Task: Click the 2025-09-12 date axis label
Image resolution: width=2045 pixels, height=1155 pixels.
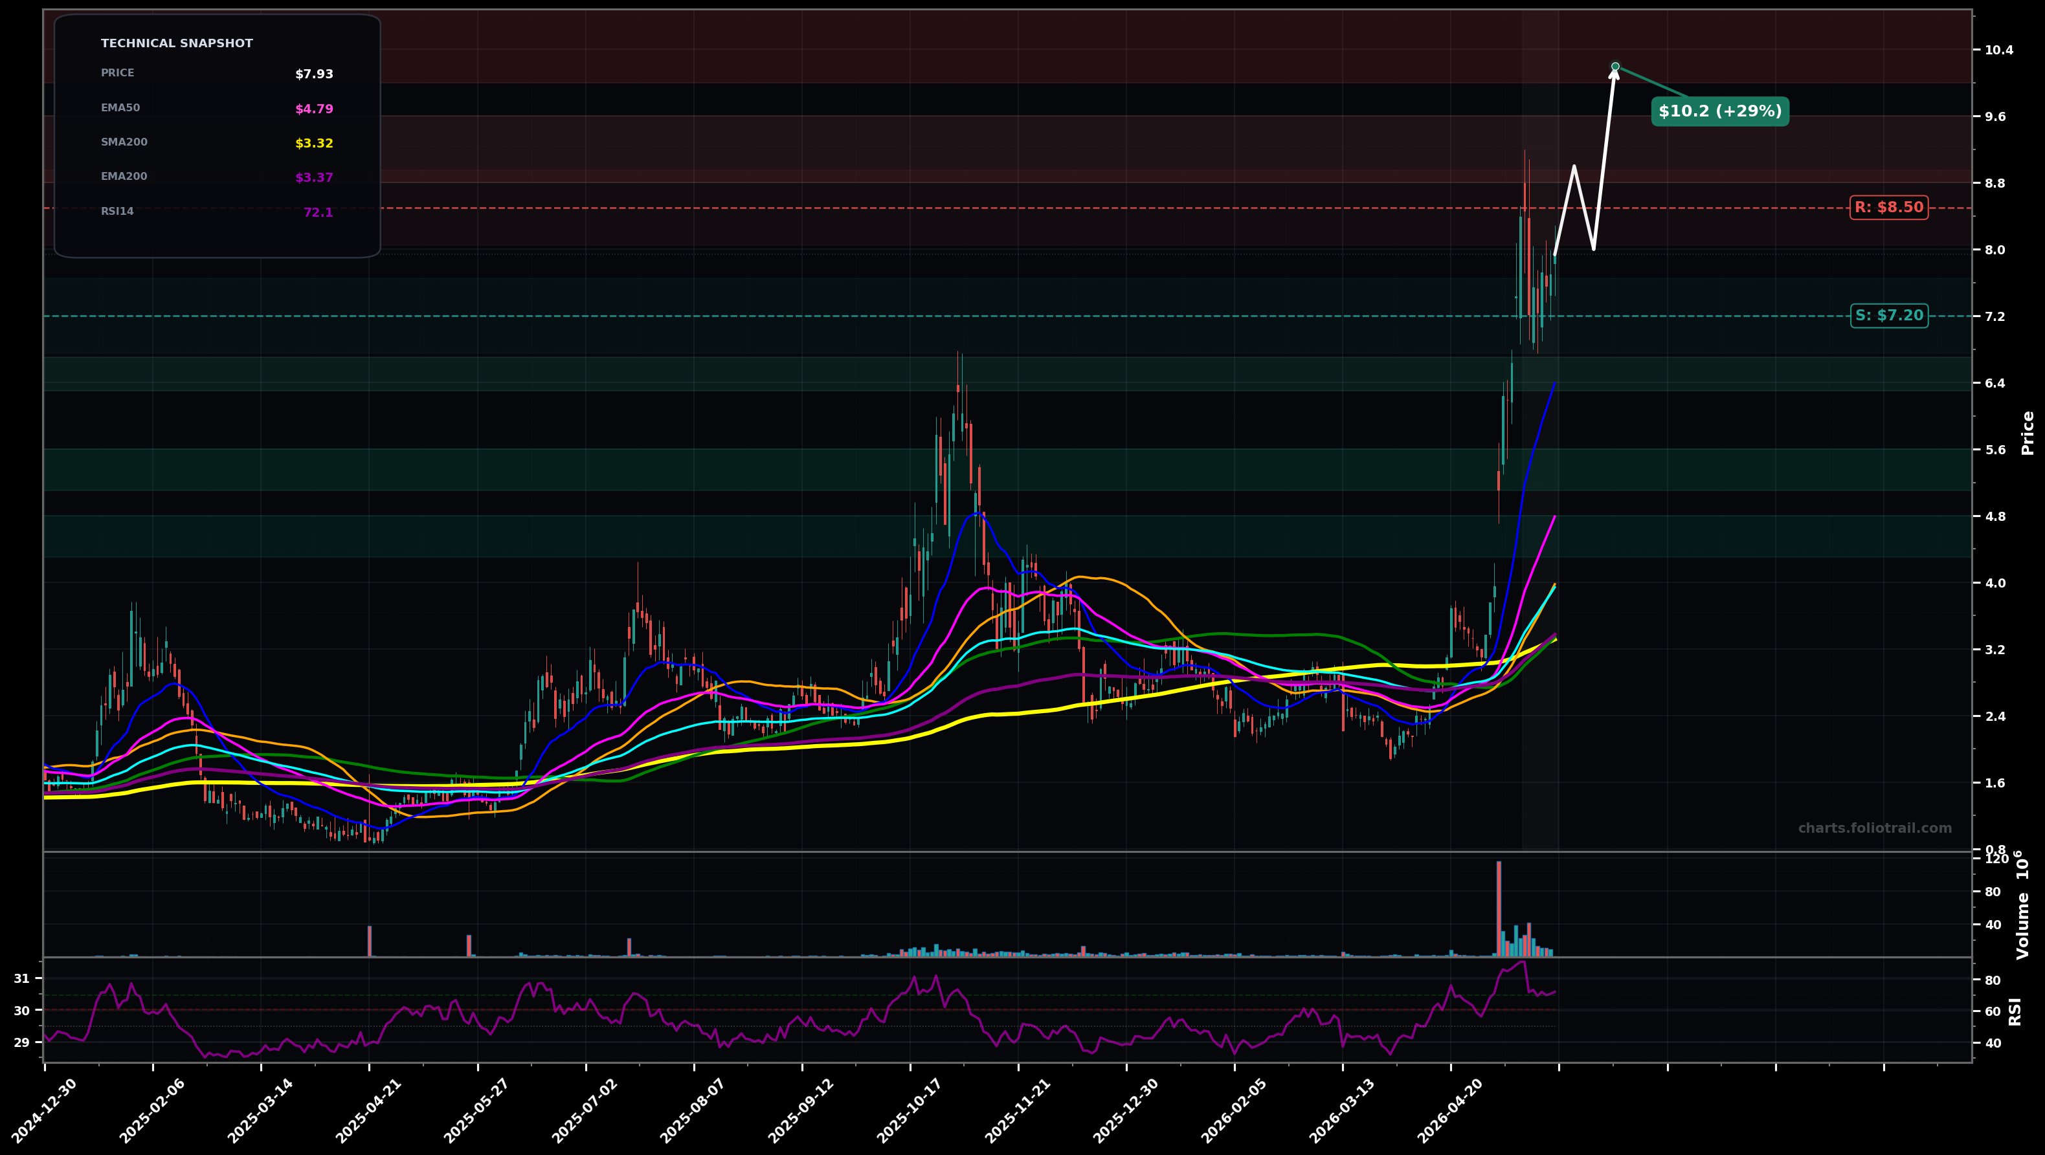Action: point(801,1110)
